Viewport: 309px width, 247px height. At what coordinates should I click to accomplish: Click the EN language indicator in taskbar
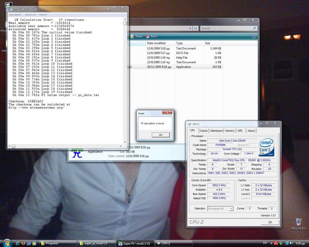(265, 243)
